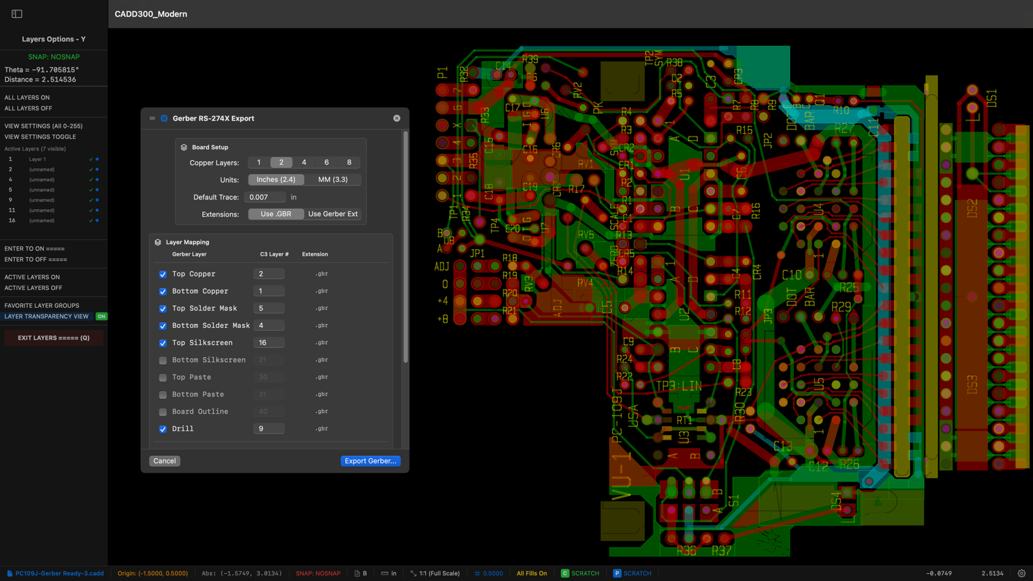Uncheck the Top Solder Mask checkbox
1033x581 pixels.
163,309
